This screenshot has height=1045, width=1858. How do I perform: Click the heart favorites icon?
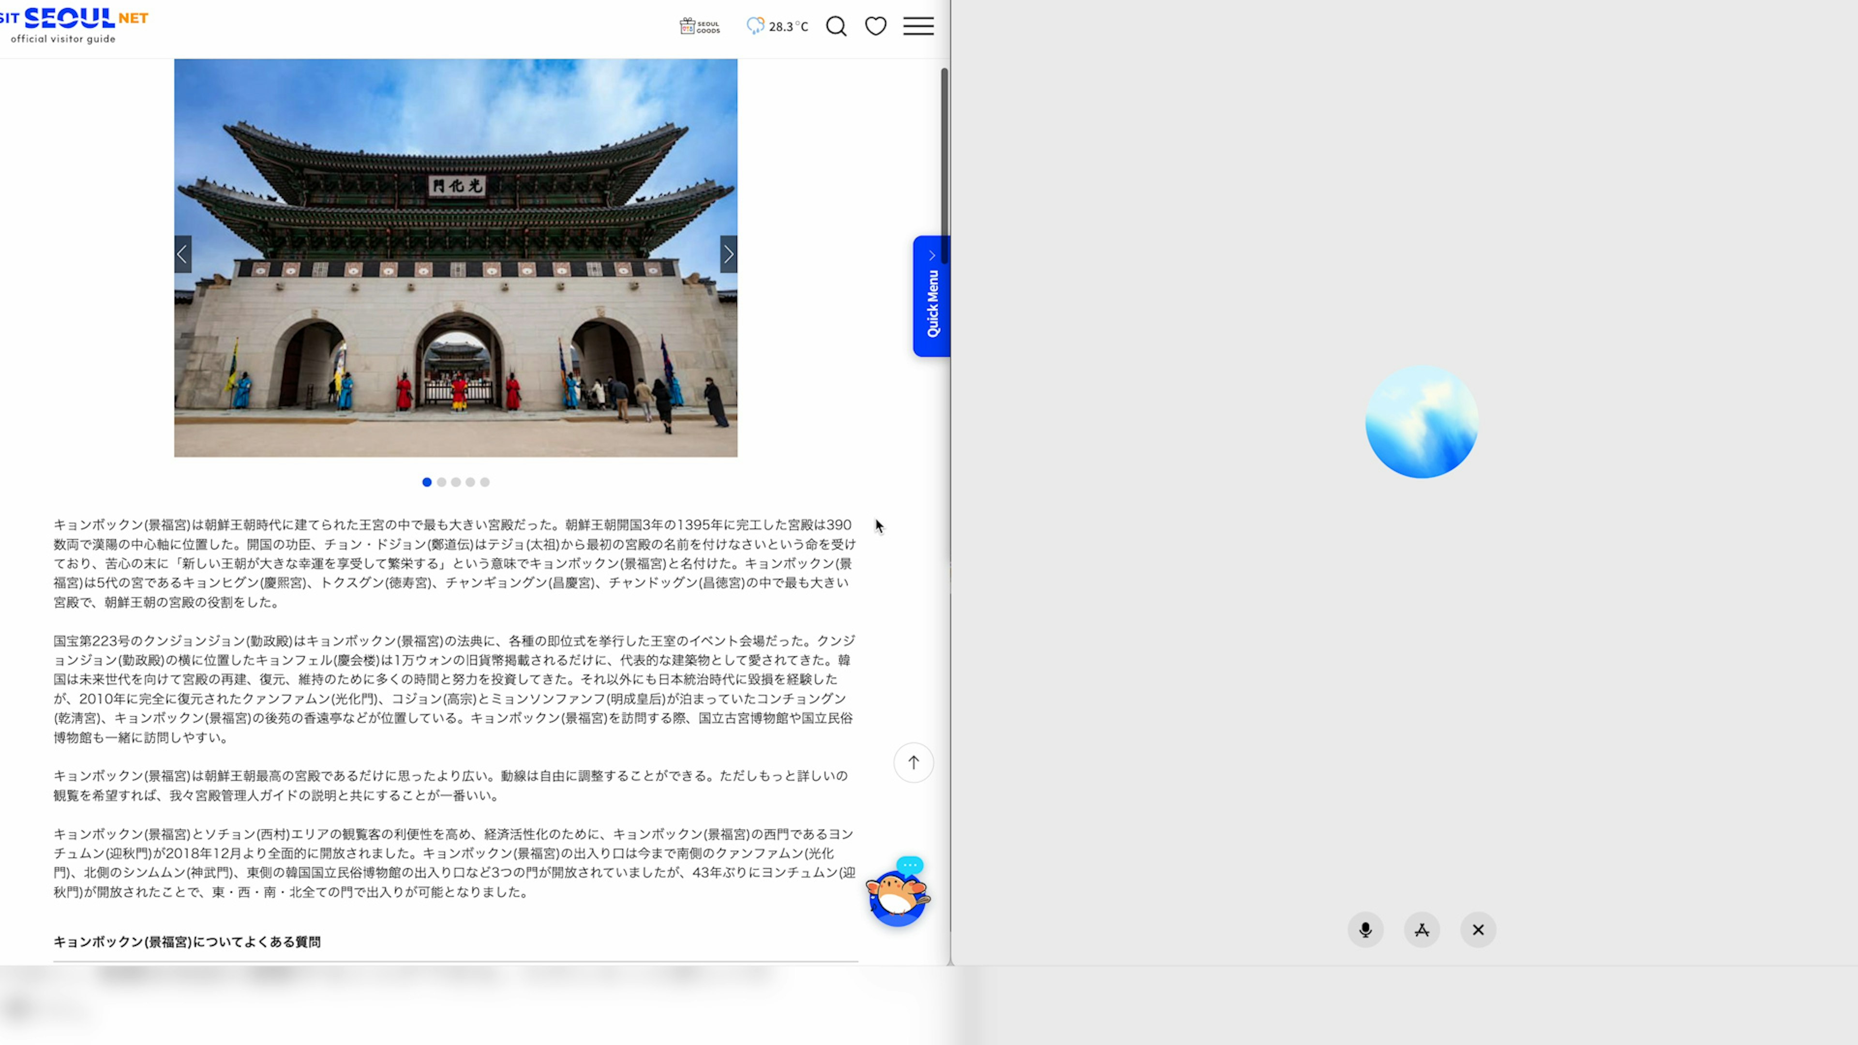tap(875, 27)
